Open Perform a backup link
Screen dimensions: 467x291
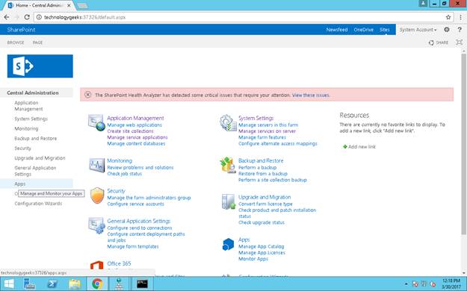point(257,168)
